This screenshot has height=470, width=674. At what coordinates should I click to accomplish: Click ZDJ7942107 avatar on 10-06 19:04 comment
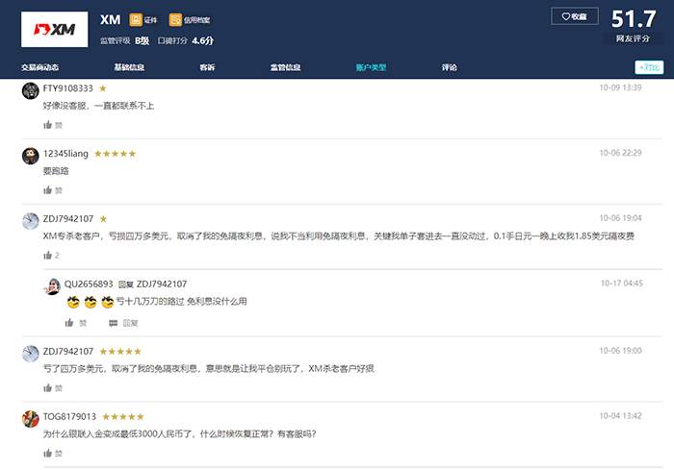31,221
